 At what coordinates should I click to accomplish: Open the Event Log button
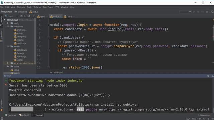click(x=204, y=115)
